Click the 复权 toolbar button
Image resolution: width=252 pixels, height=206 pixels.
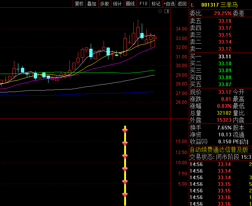[x=79, y=4]
